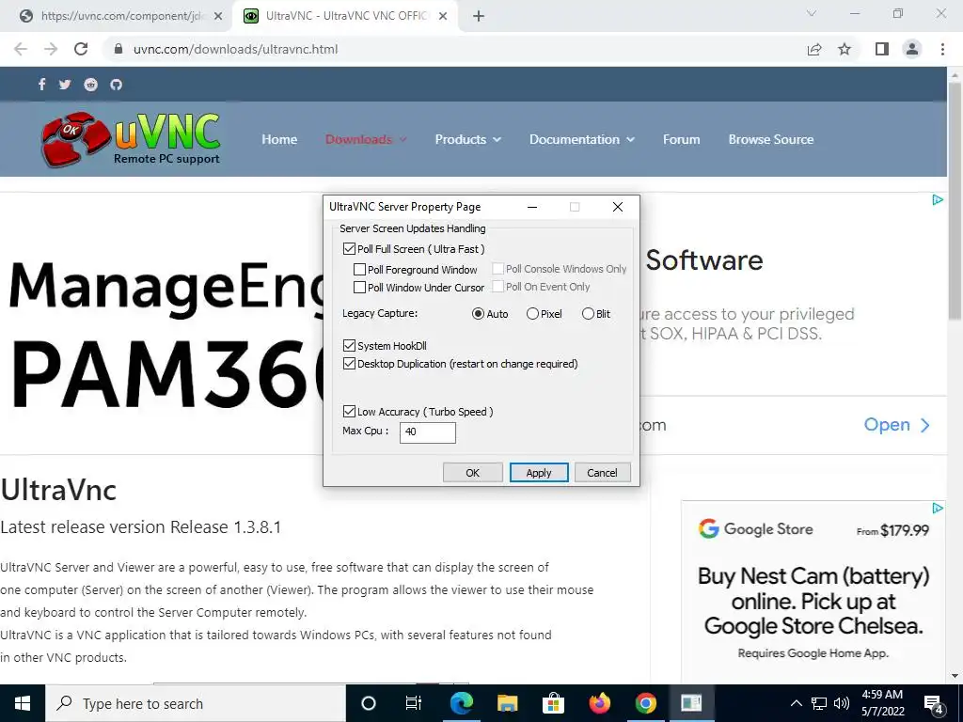Go back using the browser back arrow
The height and width of the screenshot is (722, 963).
(x=21, y=49)
